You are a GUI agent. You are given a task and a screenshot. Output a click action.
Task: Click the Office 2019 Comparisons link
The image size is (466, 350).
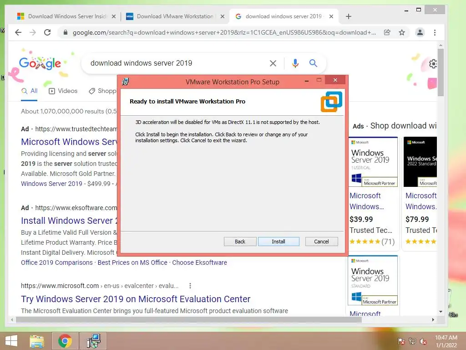(57, 262)
